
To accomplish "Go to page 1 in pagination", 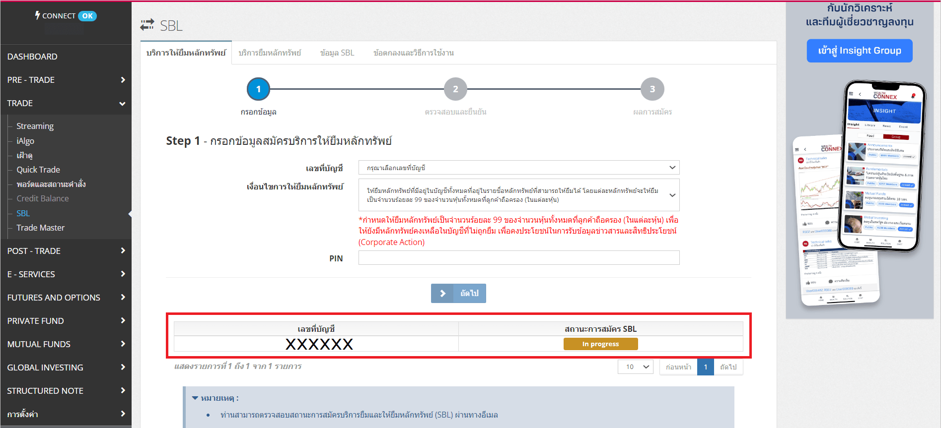I will pyautogui.click(x=705, y=367).
